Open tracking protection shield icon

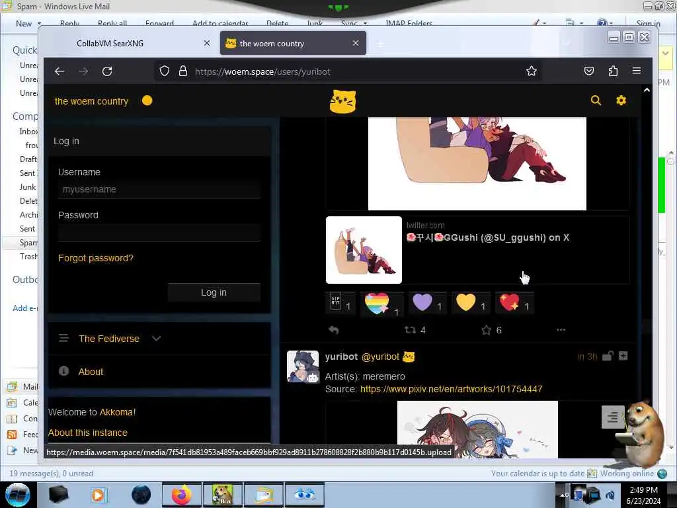click(x=165, y=71)
